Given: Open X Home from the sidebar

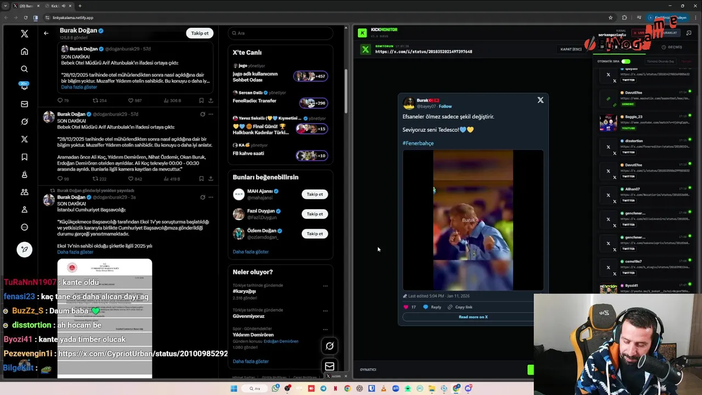Looking at the screenshot, I should [24, 52].
